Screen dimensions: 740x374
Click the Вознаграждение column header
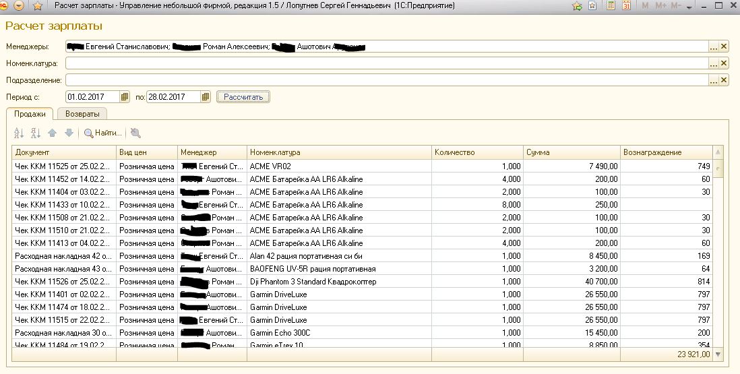click(x=666, y=152)
